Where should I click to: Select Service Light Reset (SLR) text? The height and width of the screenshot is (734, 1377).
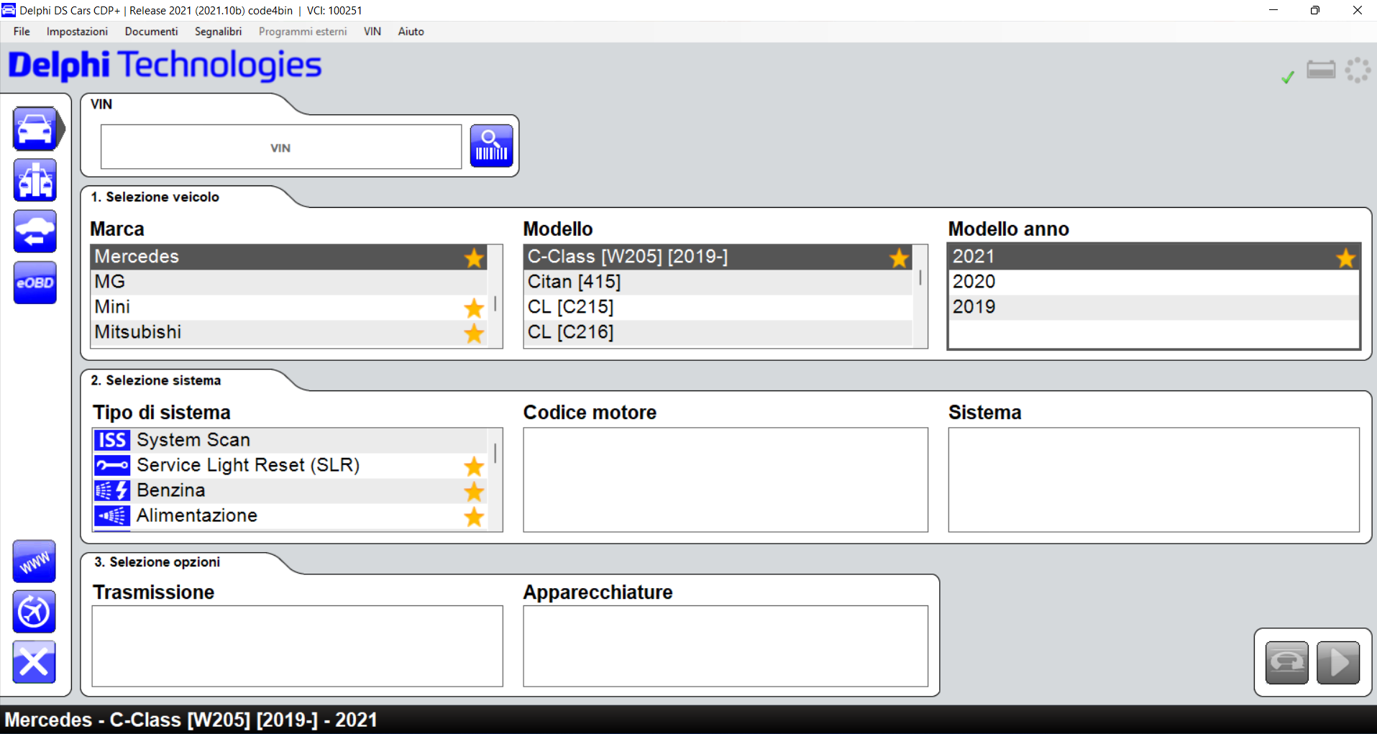pyautogui.click(x=248, y=465)
